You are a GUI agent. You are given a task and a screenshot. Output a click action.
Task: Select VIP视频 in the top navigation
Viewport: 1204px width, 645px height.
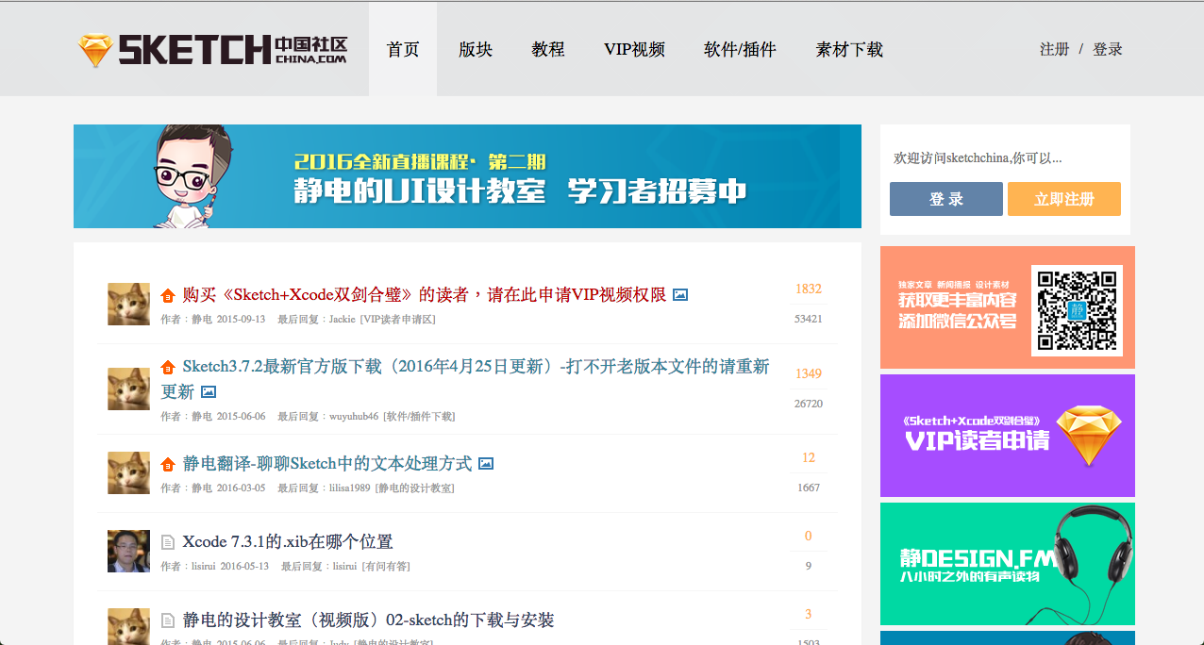(634, 49)
